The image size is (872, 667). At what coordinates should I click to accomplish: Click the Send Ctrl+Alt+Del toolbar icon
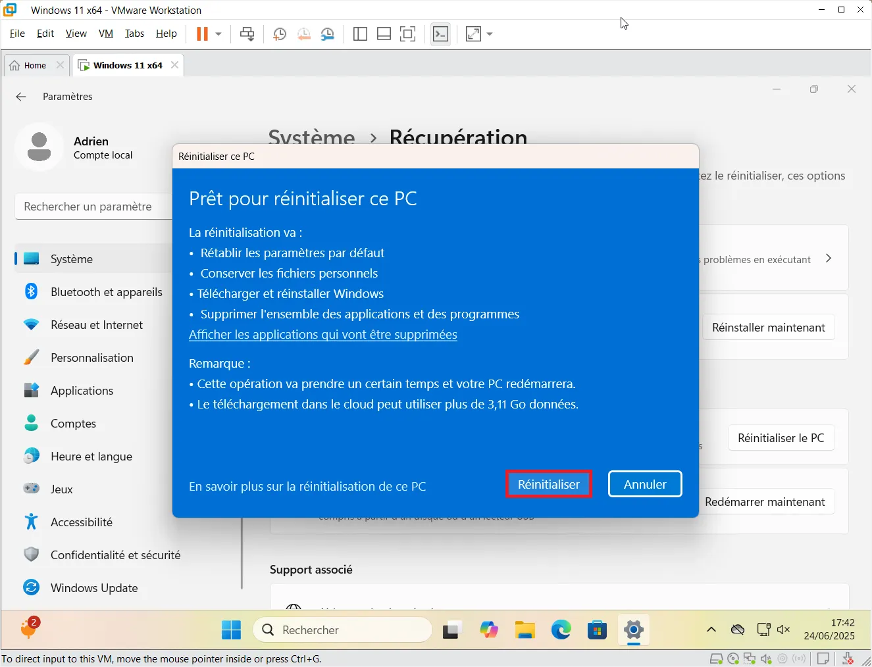[x=247, y=34]
